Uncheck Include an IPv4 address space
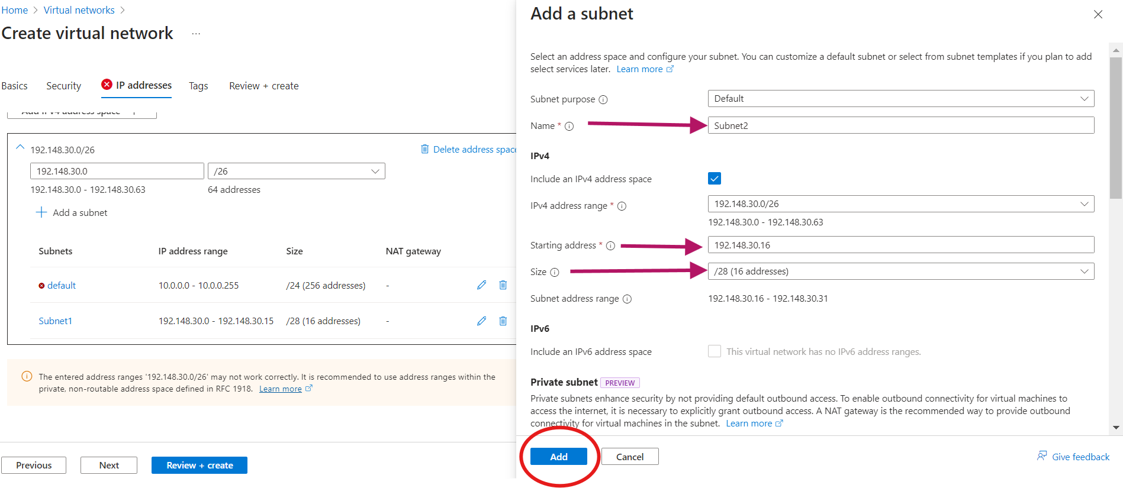1123x488 pixels. tap(715, 179)
